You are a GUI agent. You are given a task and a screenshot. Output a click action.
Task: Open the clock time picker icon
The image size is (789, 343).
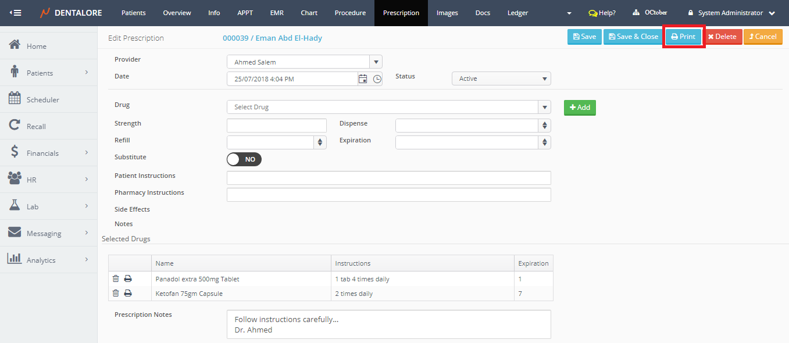coord(377,79)
